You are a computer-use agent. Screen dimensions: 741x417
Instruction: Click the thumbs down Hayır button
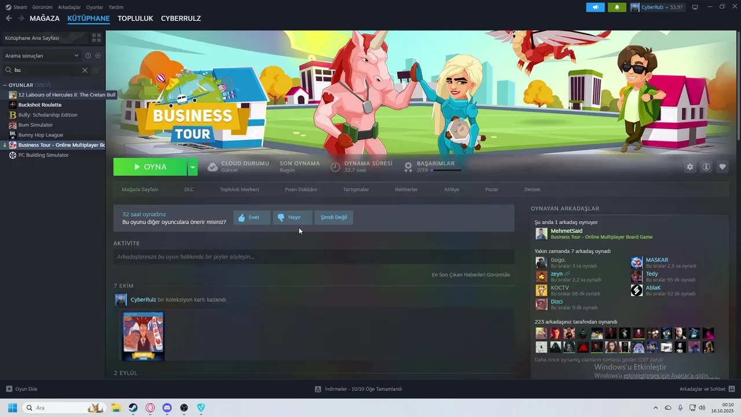pos(293,218)
